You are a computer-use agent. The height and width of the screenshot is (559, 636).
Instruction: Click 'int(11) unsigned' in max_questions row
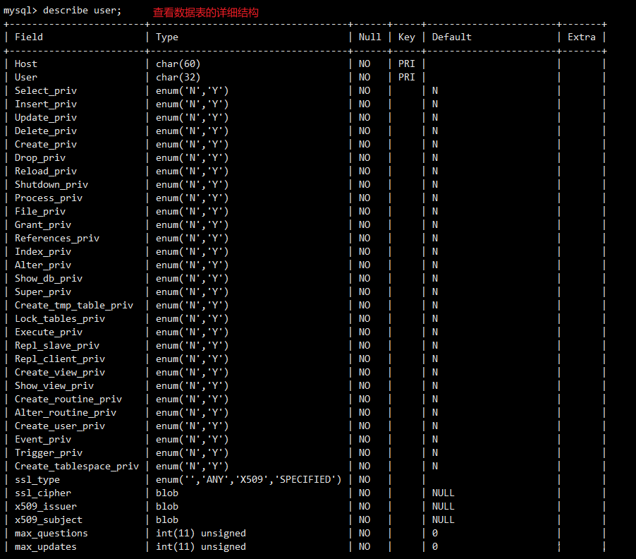pyautogui.click(x=201, y=533)
